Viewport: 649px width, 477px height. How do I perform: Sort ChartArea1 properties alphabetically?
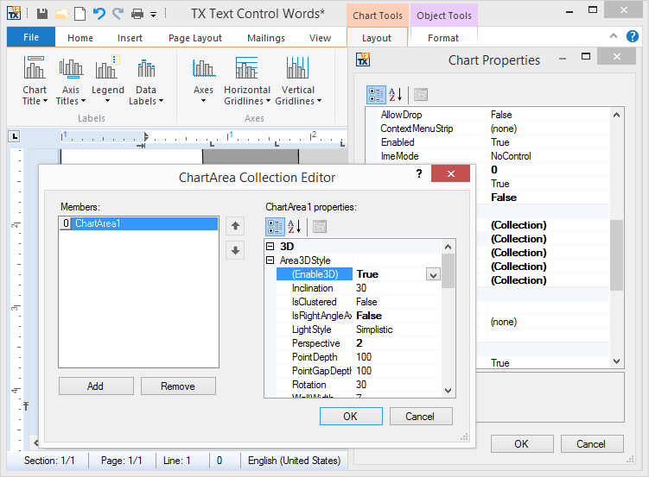click(x=295, y=227)
